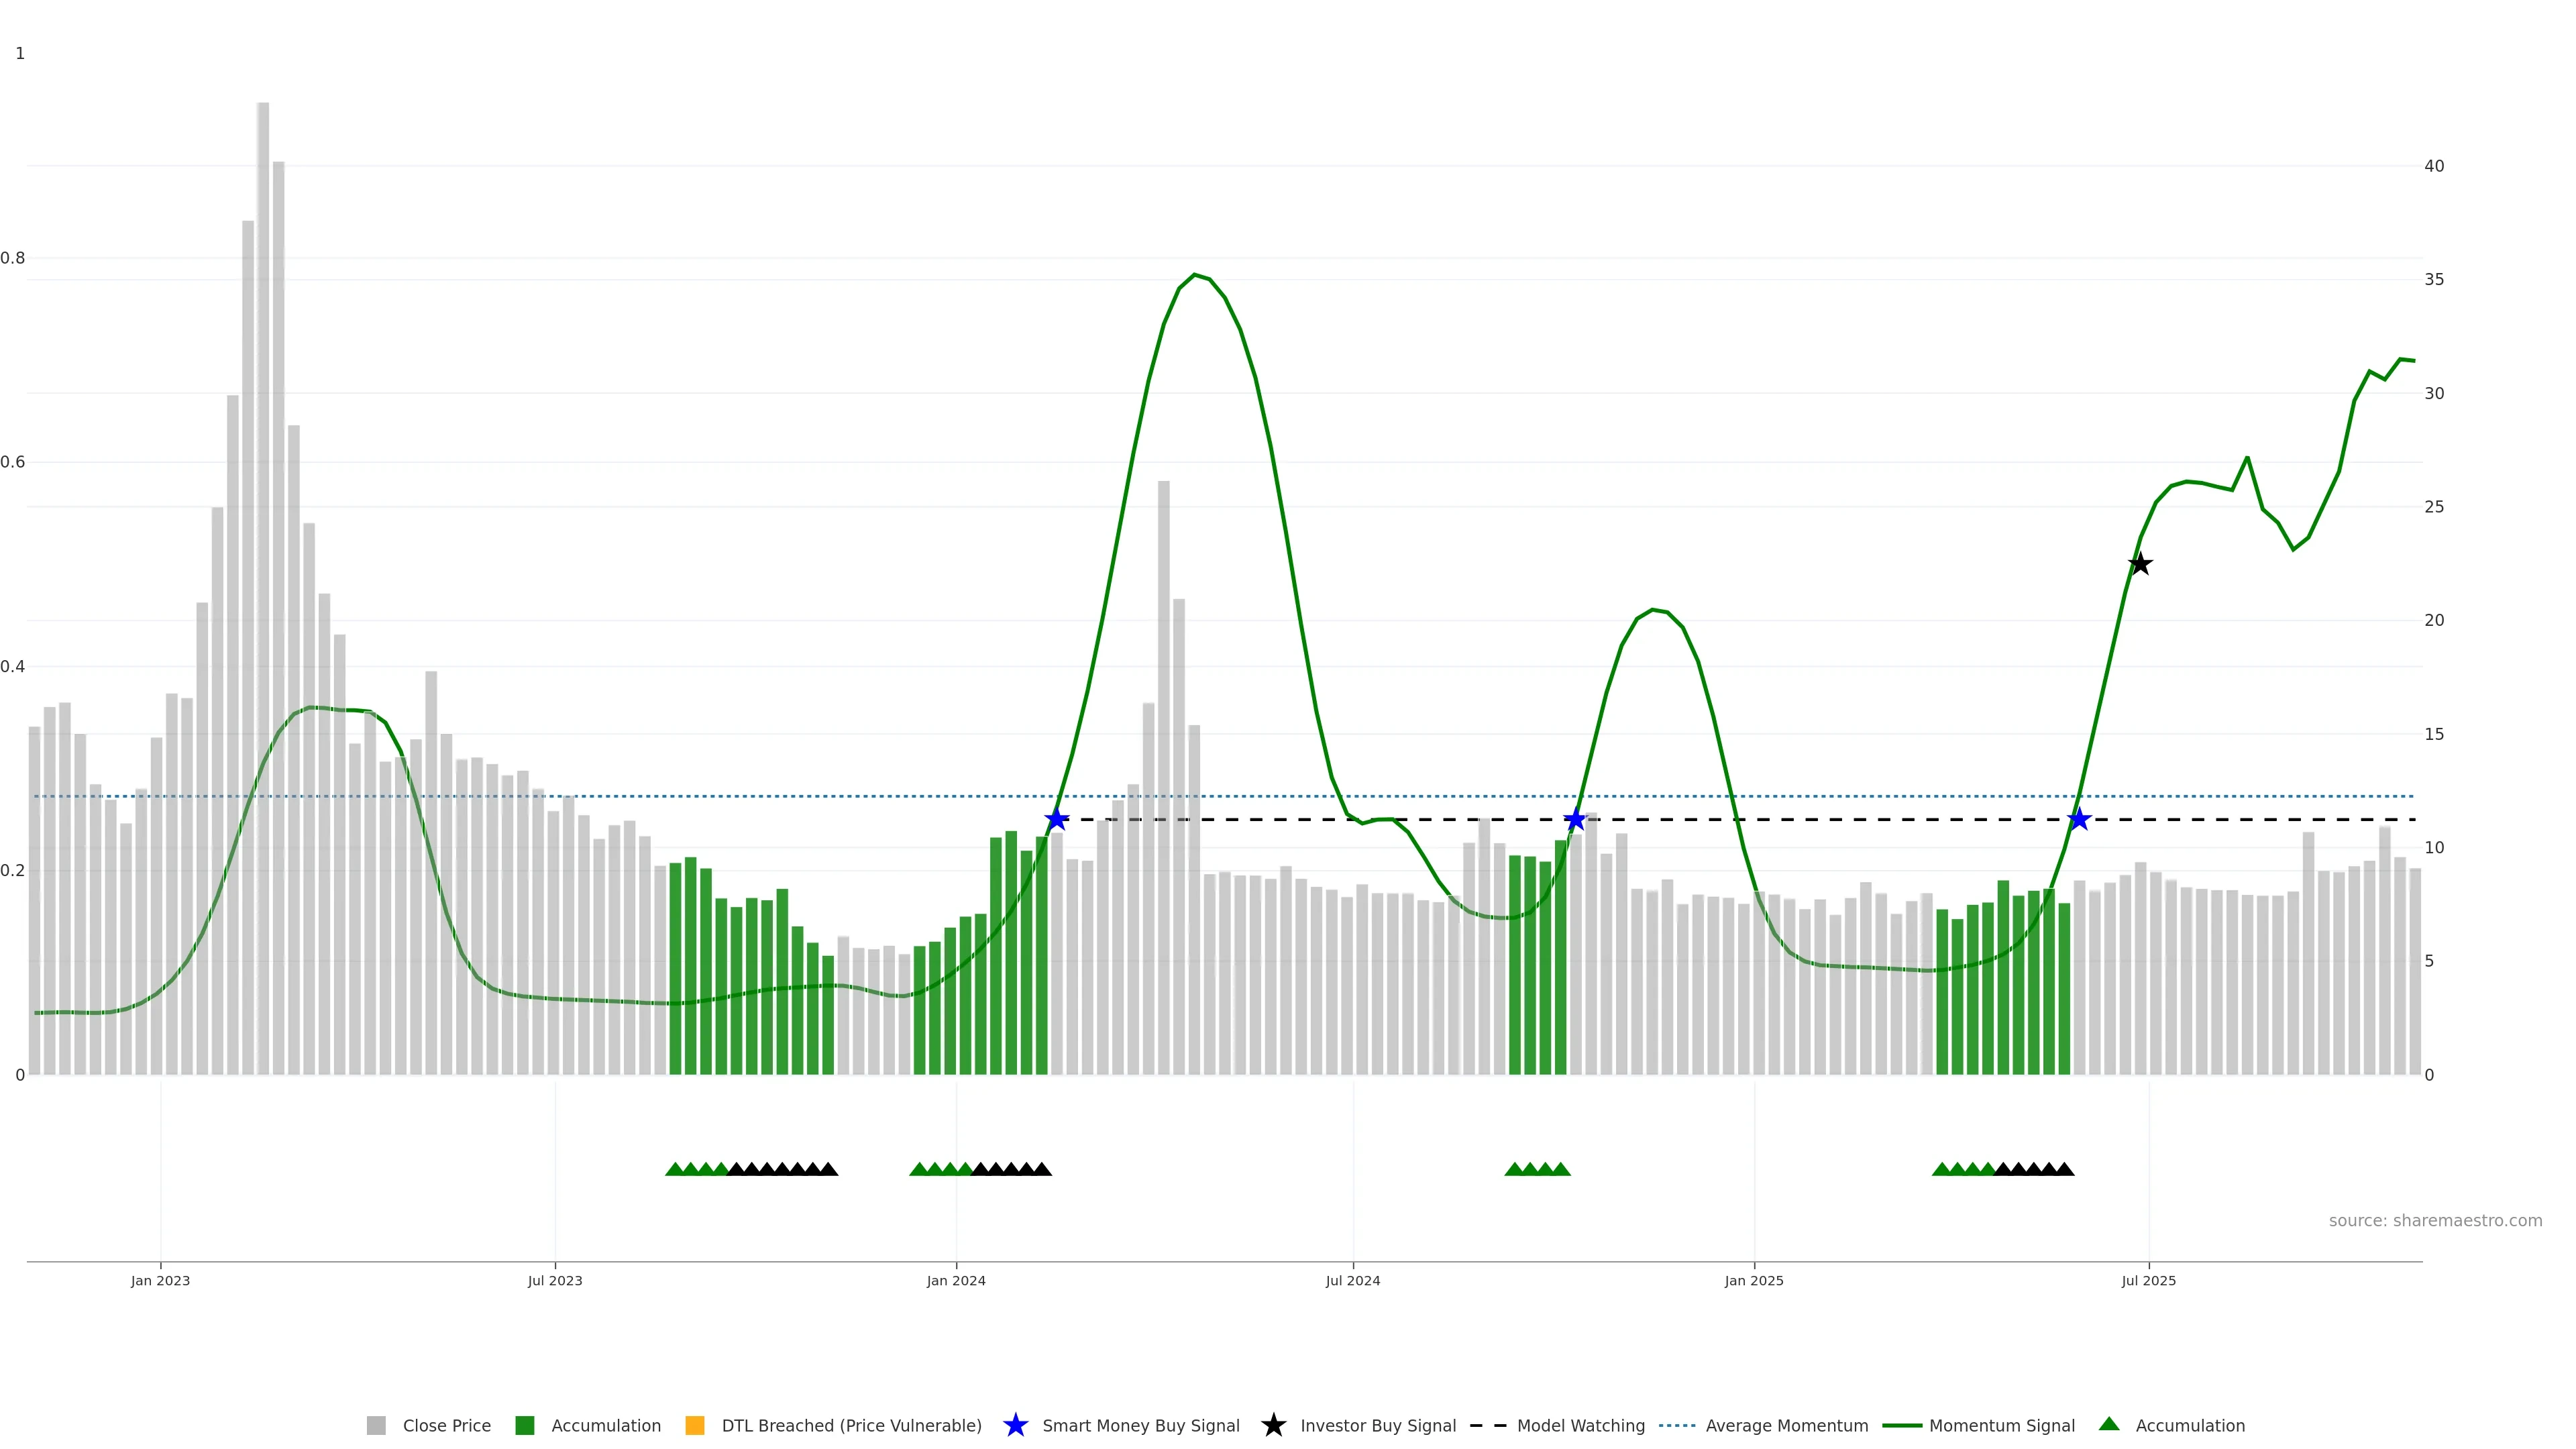This screenshot has height=1449, width=2576.
Task: Click gray Close Price legend swatch
Action: coord(376,1425)
